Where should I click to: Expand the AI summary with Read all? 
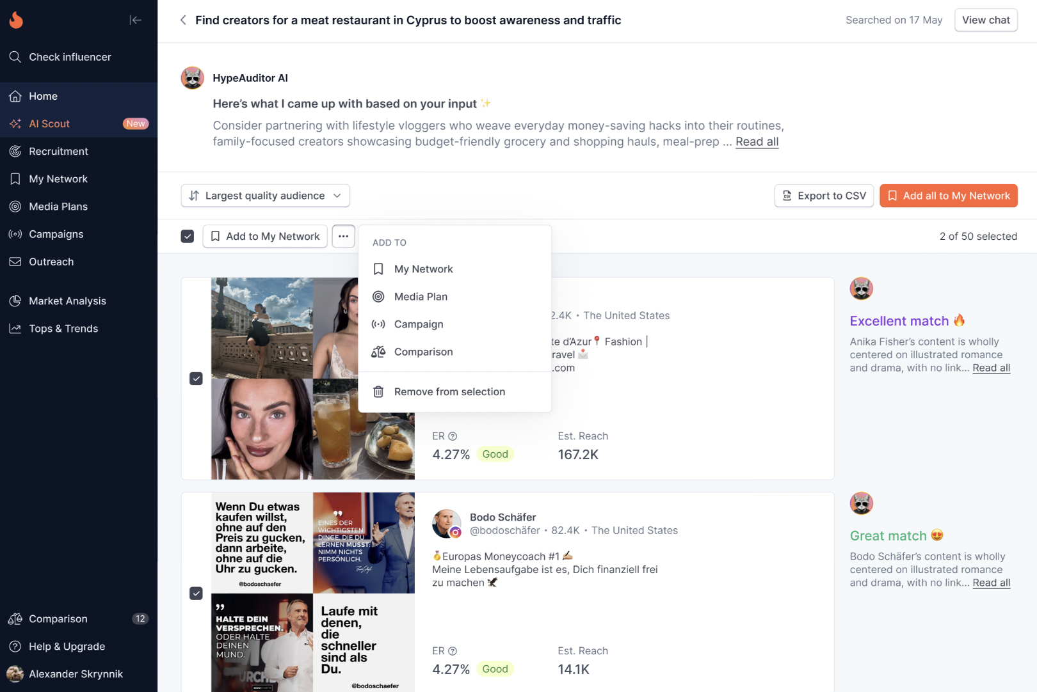[757, 142]
